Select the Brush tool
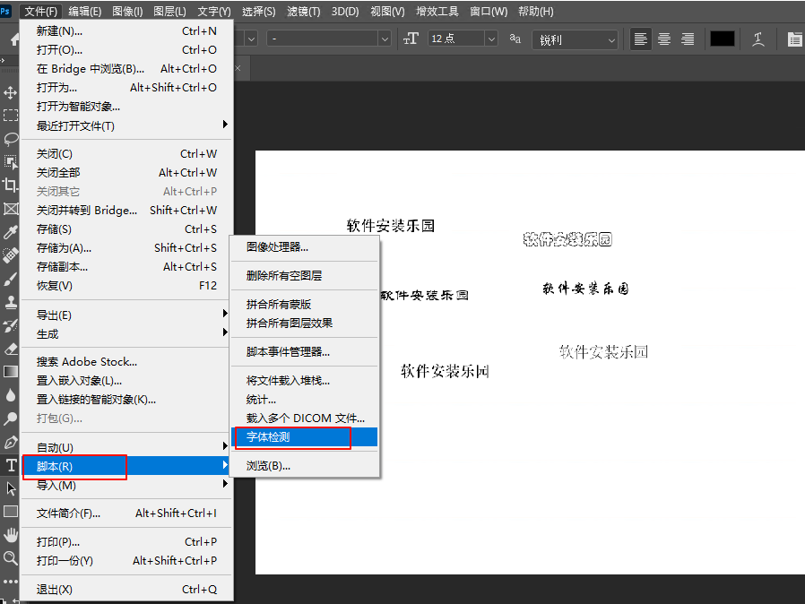Viewport: 805px width, 604px height. click(x=11, y=279)
